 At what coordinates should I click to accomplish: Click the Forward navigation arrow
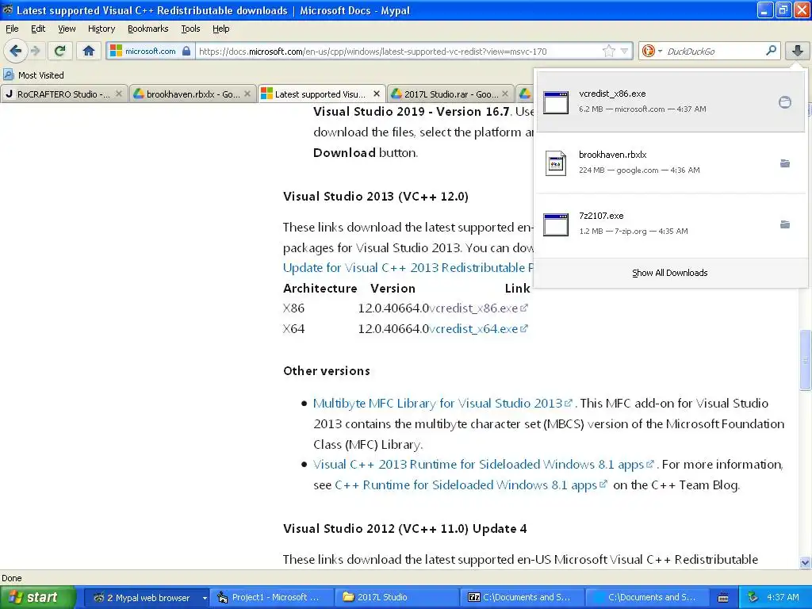pos(35,51)
